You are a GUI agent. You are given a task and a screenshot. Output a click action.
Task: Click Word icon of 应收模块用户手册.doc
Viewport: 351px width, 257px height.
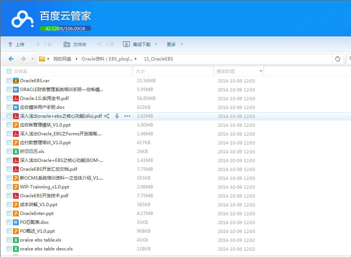point(16,107)
